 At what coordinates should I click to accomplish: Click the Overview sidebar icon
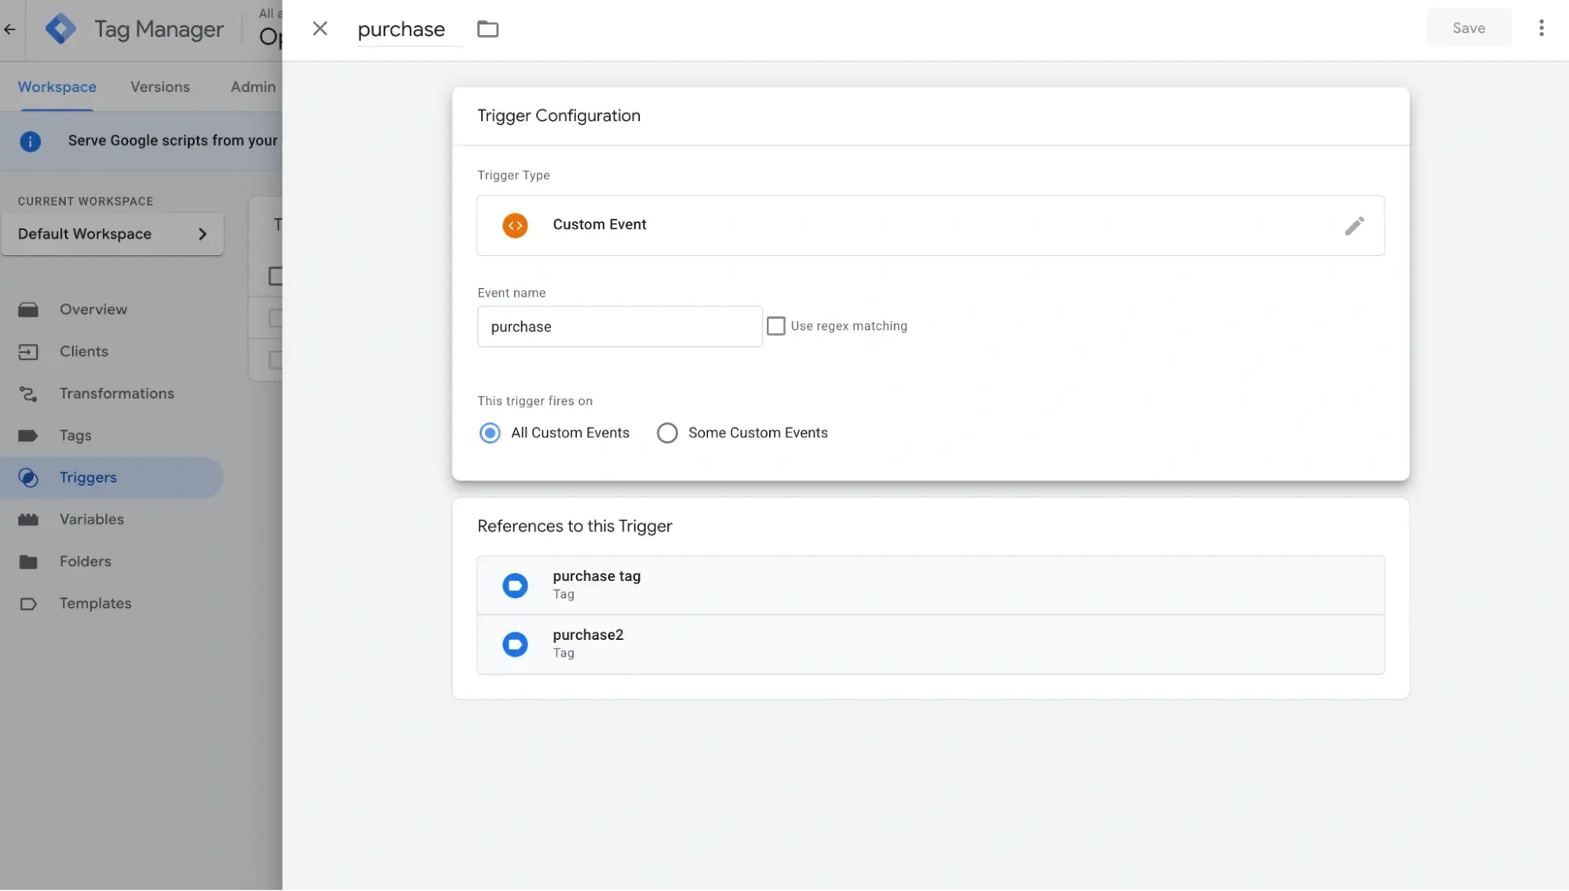pyautogui.click(x=28, y=309)
